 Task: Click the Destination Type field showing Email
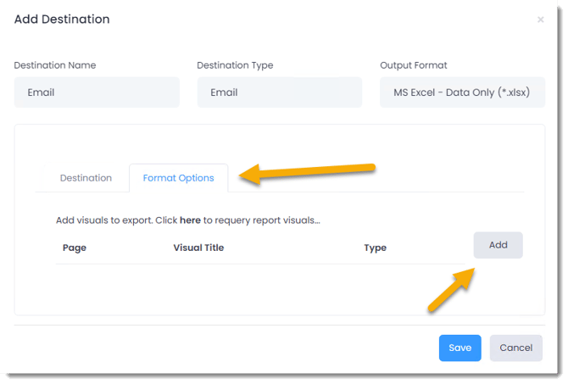279,92
